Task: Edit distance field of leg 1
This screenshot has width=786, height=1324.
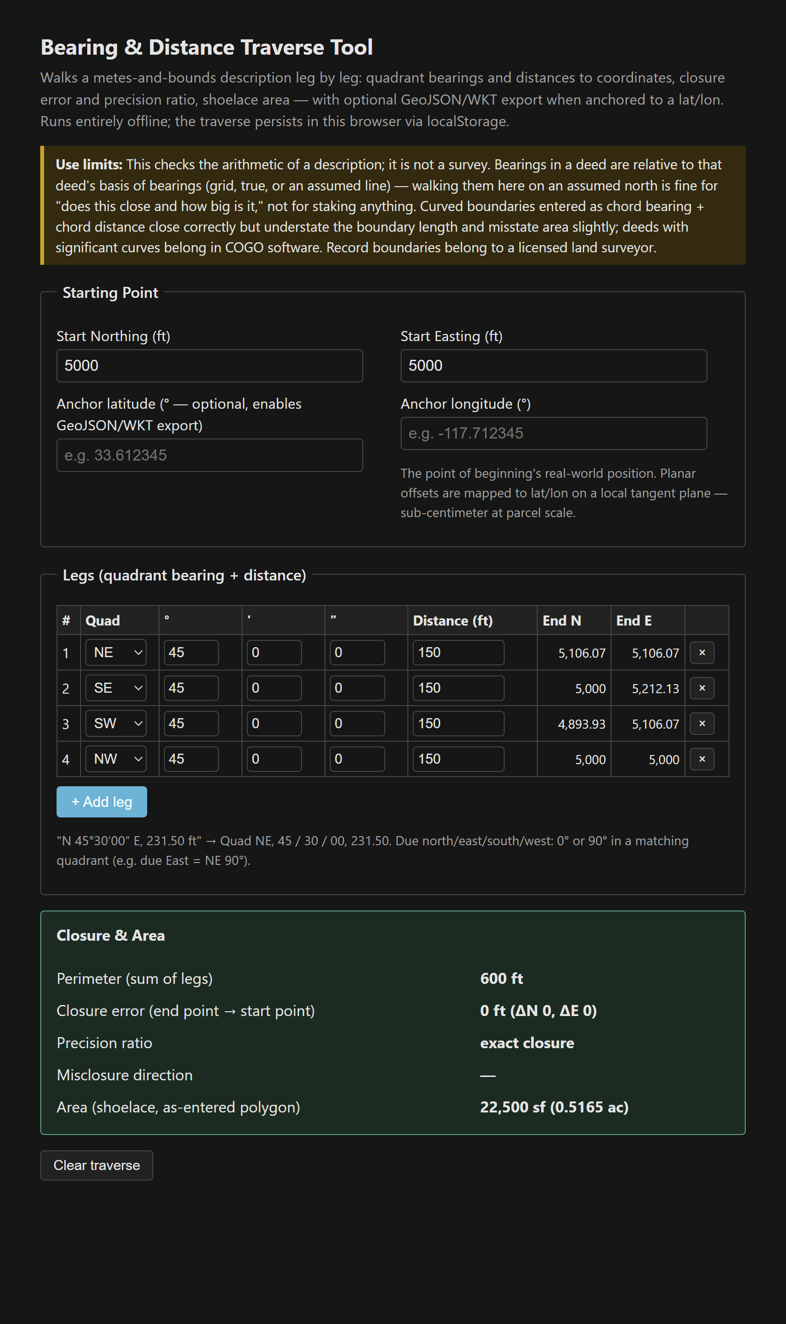Action: click(458, 652)
